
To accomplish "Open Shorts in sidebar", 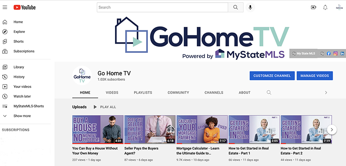I will pos(18,41).
